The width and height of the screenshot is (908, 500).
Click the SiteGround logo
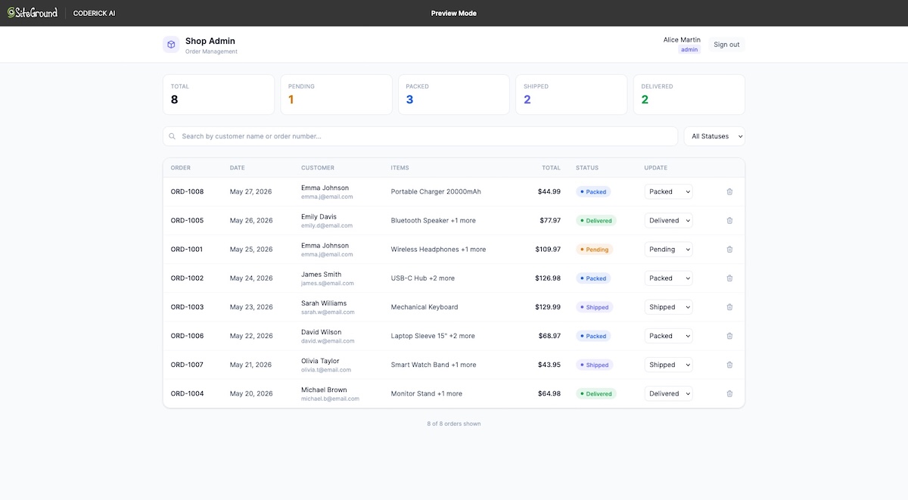coord(33,13)
